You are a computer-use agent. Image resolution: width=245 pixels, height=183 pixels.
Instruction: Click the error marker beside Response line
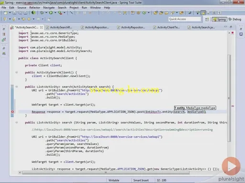12,112
